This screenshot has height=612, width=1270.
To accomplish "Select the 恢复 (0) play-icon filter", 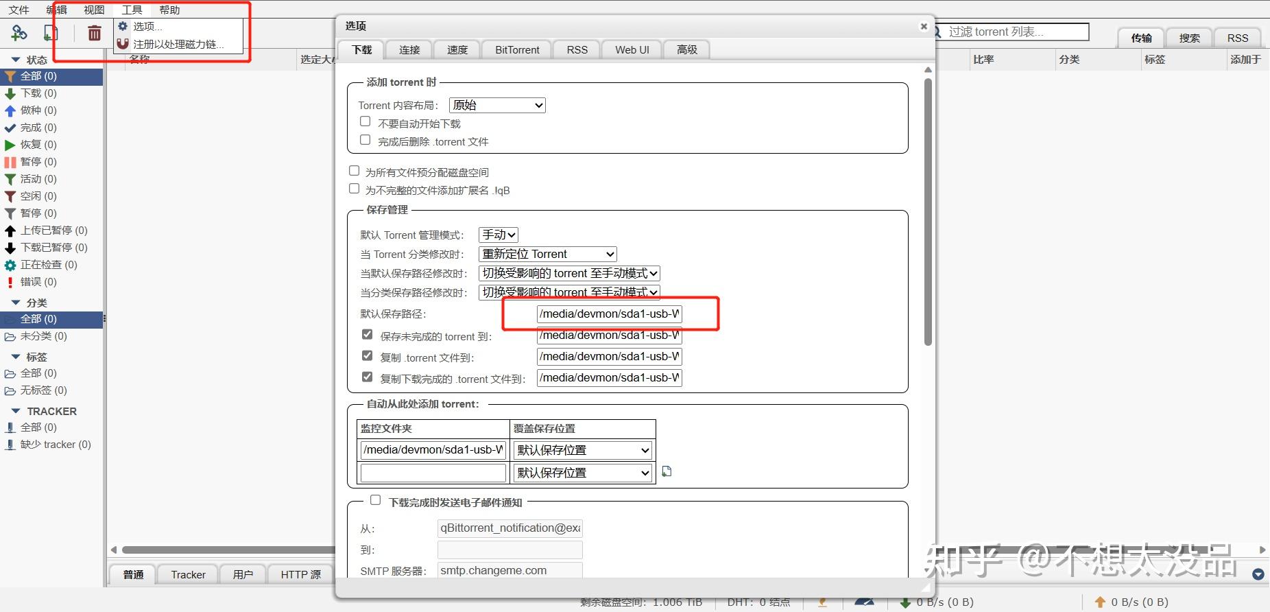I will pos(51,145).
